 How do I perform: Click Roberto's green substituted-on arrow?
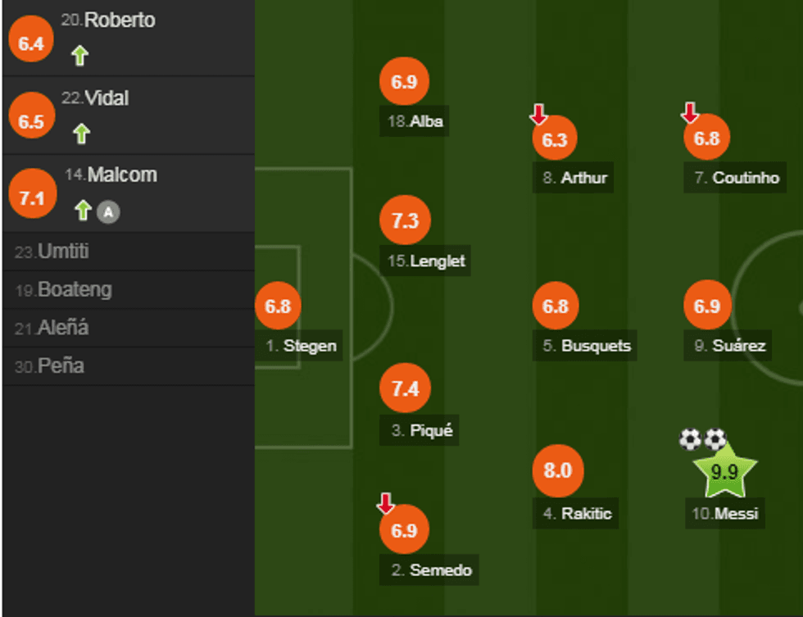79,56
